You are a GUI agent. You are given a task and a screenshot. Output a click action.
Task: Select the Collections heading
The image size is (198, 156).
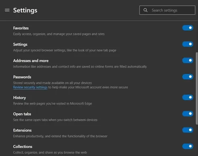pyautogui.click(x=23, y=147)
